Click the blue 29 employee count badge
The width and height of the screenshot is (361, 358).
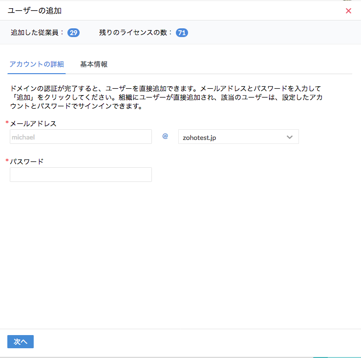click(73, 33)
